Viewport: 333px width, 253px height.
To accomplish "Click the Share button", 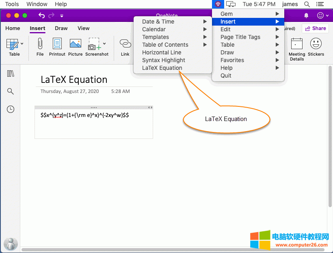I will tap(315, 28).
